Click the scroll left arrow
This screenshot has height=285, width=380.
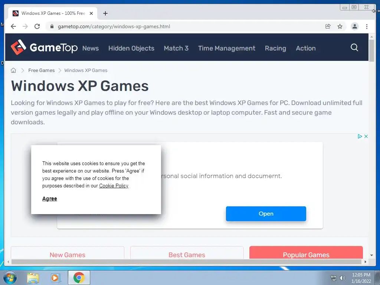pos(8,262)
